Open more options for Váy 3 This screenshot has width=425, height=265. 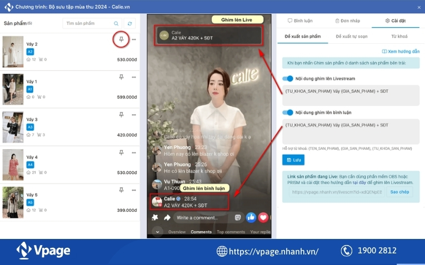[134, 115]
